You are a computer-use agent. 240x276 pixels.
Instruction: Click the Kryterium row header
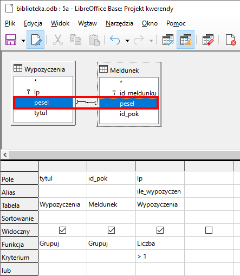pyautogui.click(x=19, y=256)
